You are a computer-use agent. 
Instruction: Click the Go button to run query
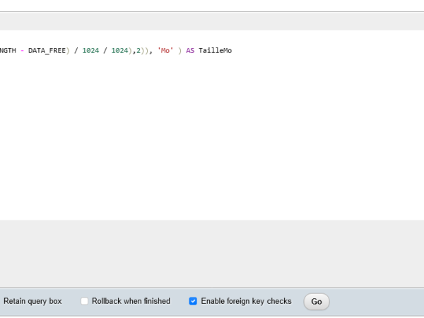[x=316, y=302]
